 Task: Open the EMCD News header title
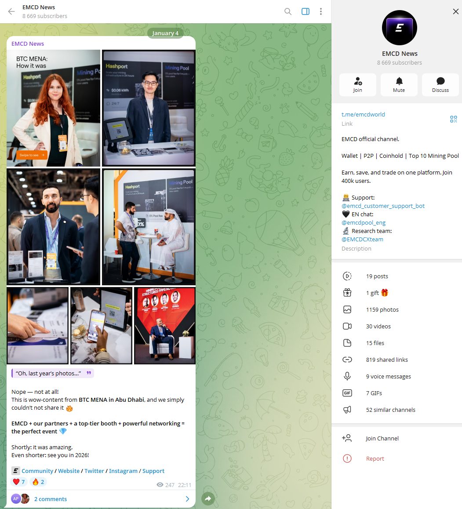39,7
